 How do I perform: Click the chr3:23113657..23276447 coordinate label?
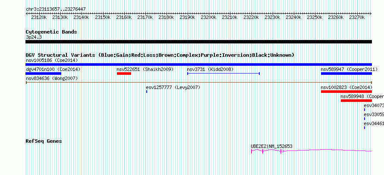(x=56, y=9)
